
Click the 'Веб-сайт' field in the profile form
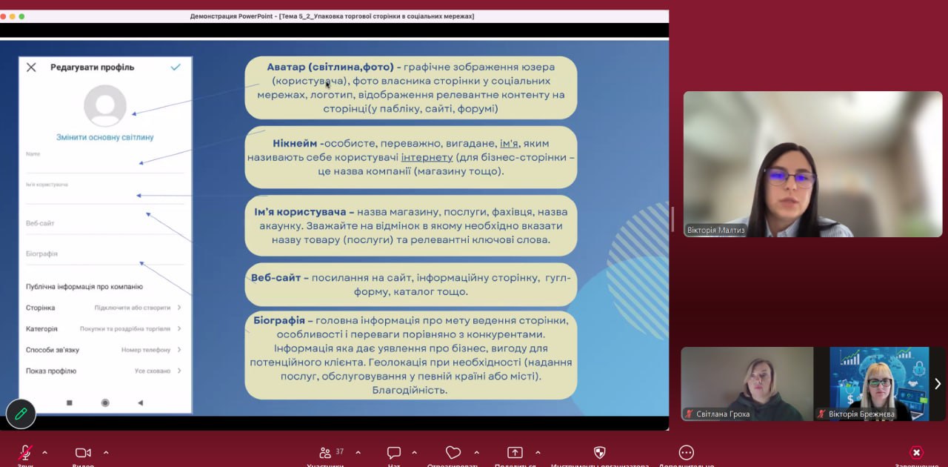104,223
